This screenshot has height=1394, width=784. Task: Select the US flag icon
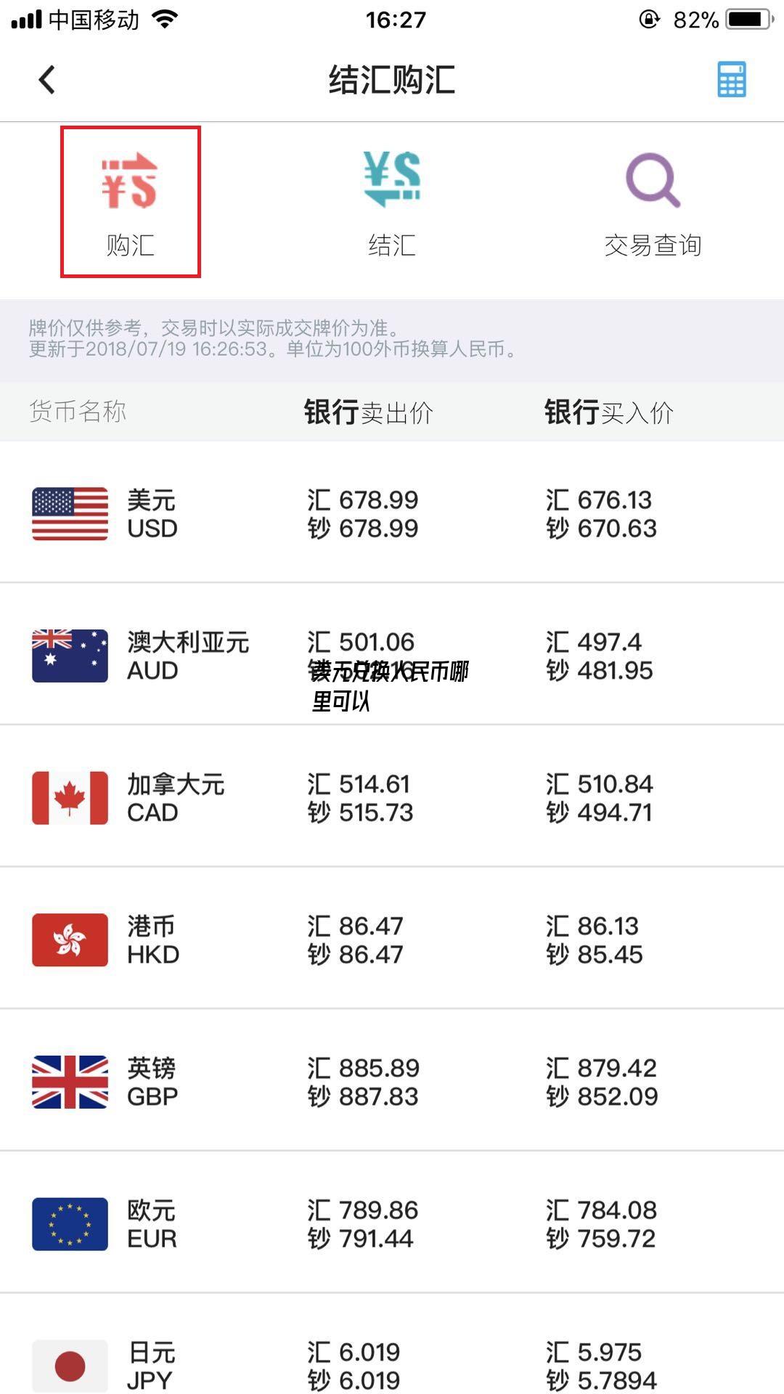[70, 514]
